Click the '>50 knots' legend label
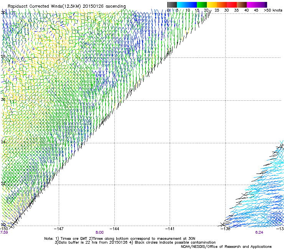284x249 pixels. coord(273,10)
